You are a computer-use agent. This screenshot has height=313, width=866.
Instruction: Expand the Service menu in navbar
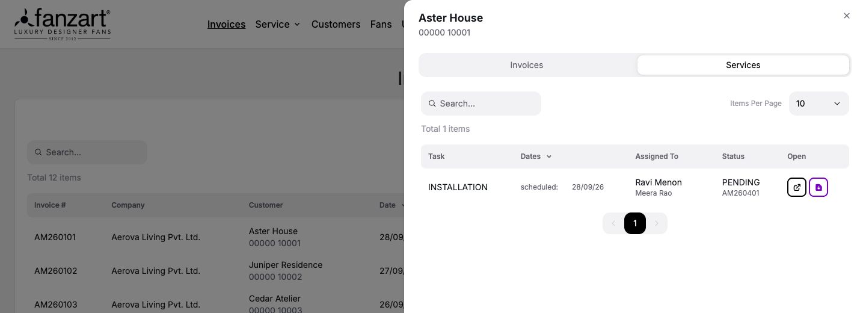(x=278, y=24)
